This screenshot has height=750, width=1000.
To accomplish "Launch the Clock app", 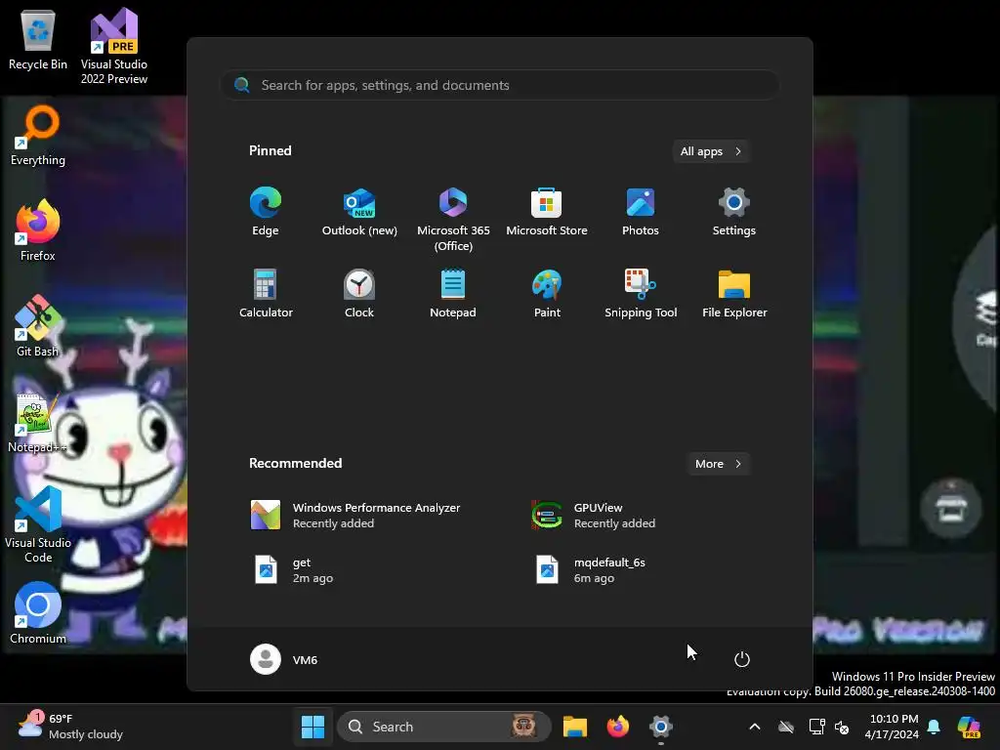I will 359,293.
